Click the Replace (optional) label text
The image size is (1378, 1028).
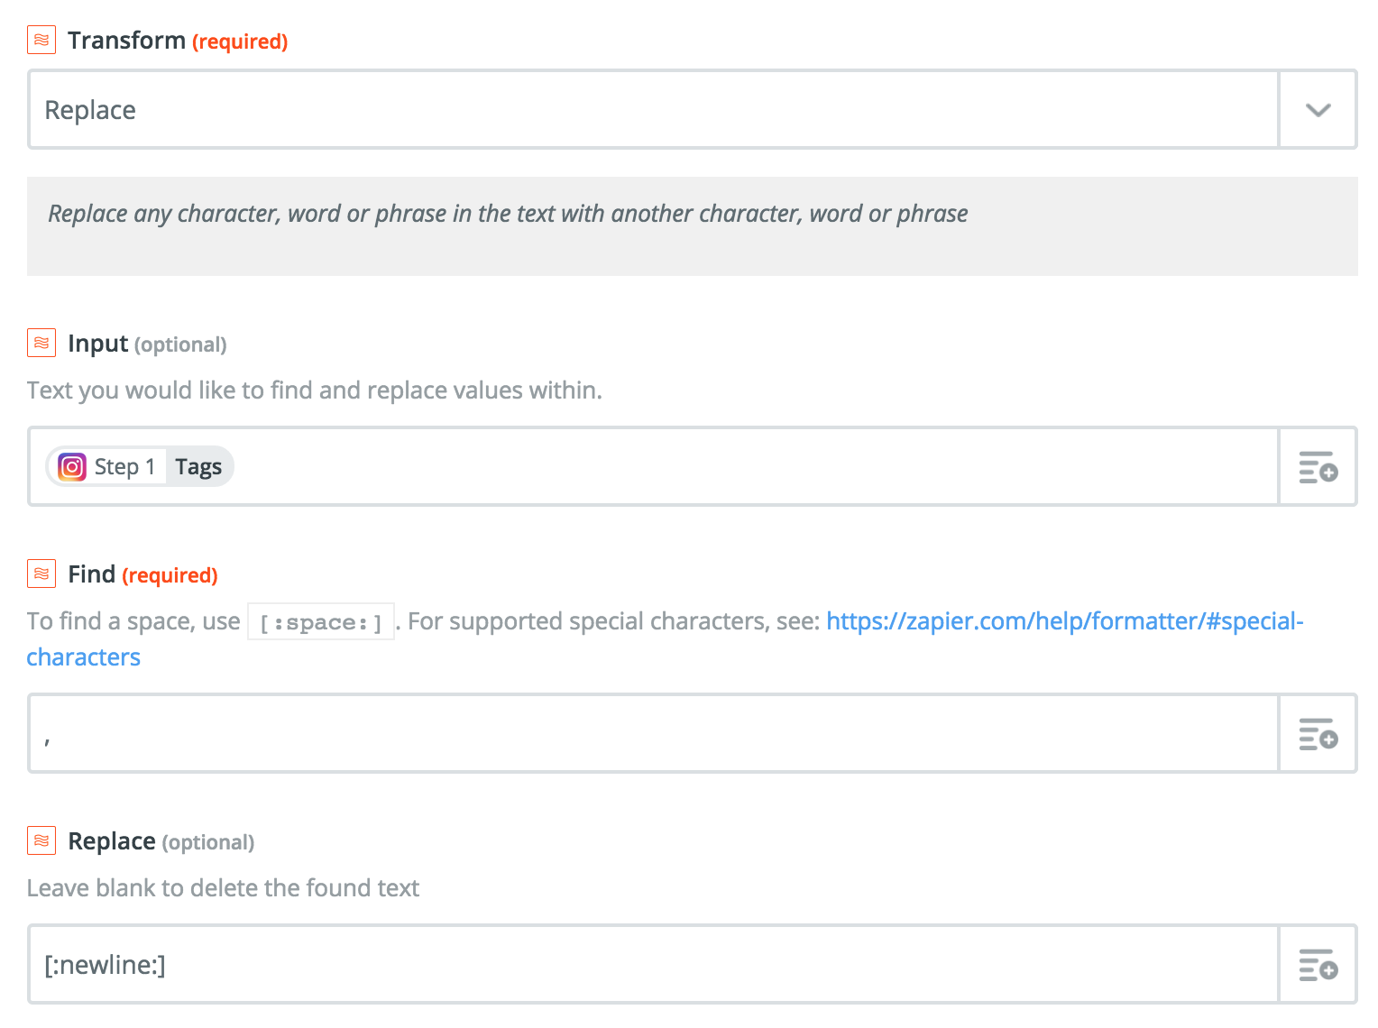[161, 841]
